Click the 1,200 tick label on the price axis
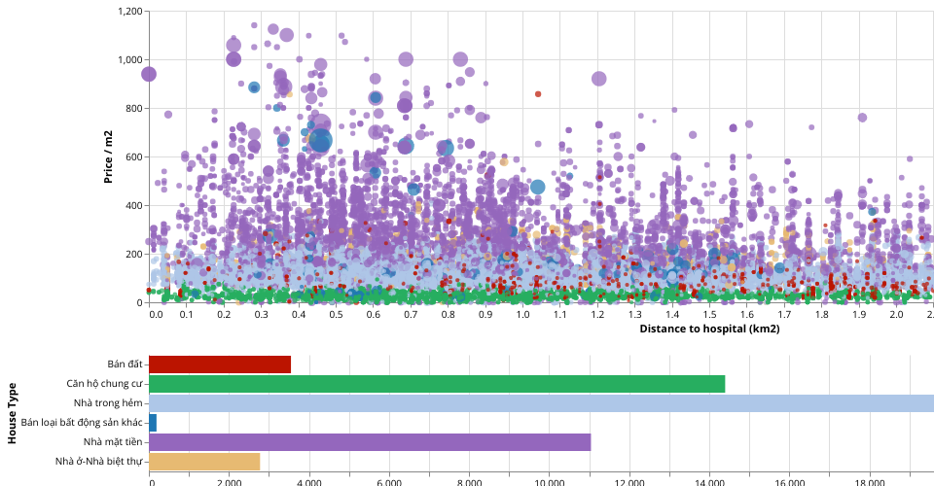The height and width of the screenshot is (486, 934). 128,12
